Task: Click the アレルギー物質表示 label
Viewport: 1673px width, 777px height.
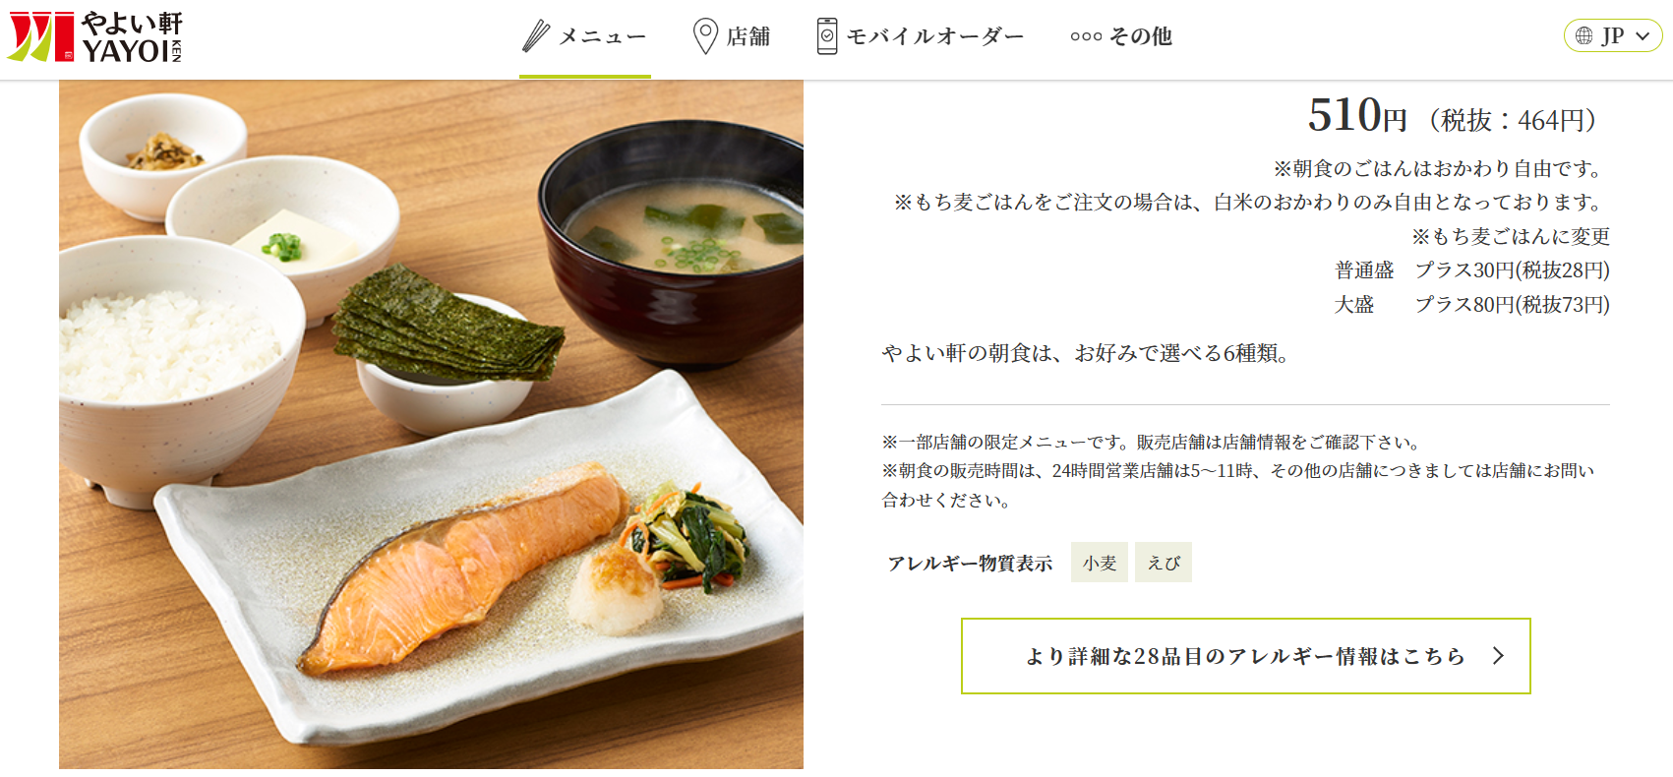Action: [970, 564]
